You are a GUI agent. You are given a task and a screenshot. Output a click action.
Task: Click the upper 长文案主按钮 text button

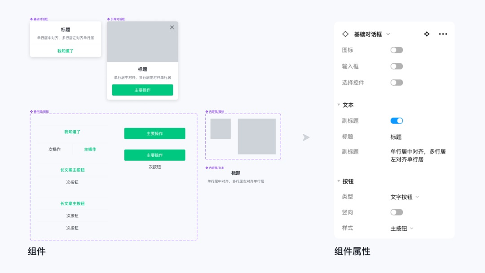pyautogui.click(x=72, y=170)
